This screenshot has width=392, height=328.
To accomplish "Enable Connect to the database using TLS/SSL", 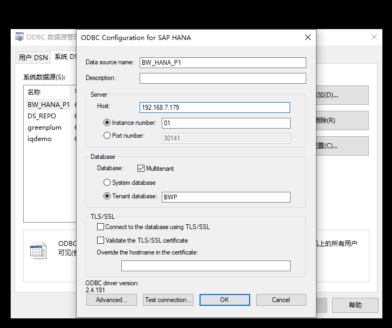I will [x=100, y=227].
